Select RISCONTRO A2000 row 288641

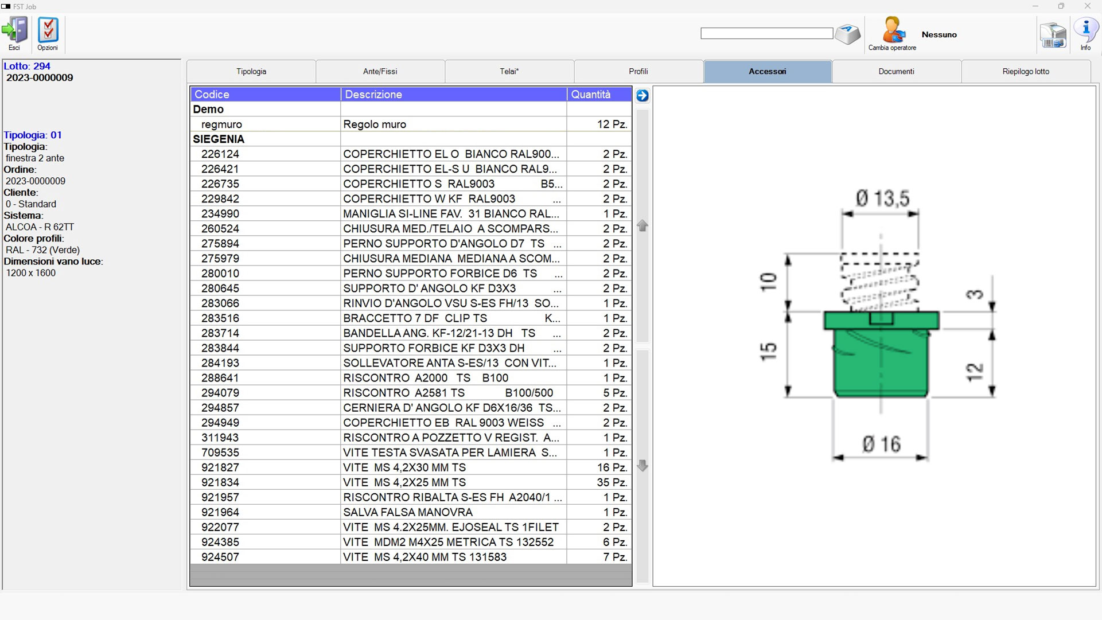pyautogui.click(x=411, y=377)
